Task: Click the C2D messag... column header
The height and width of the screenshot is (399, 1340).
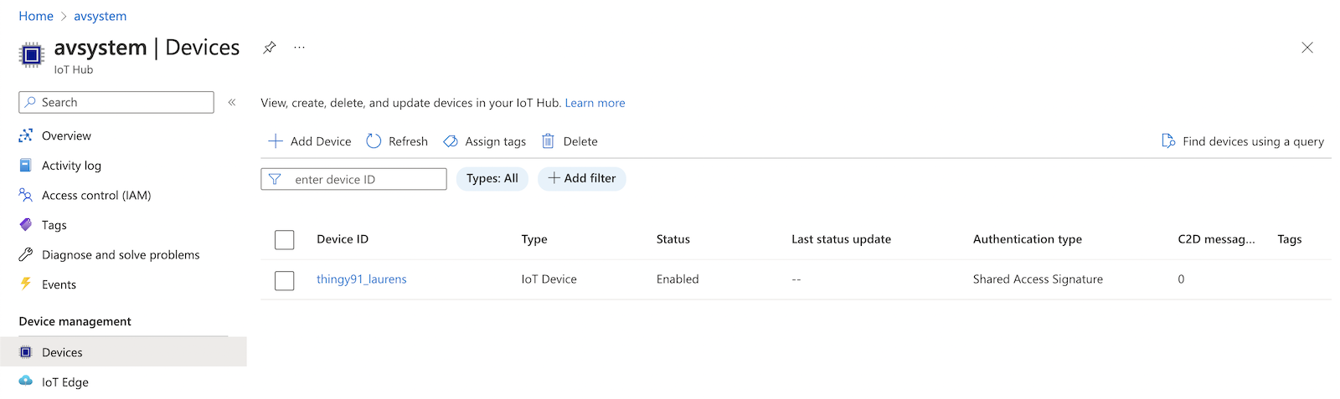Action: (1216, 239)
